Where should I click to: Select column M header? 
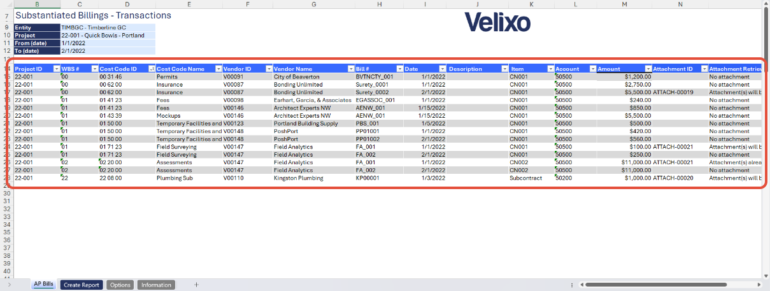(x=624, y=4)
